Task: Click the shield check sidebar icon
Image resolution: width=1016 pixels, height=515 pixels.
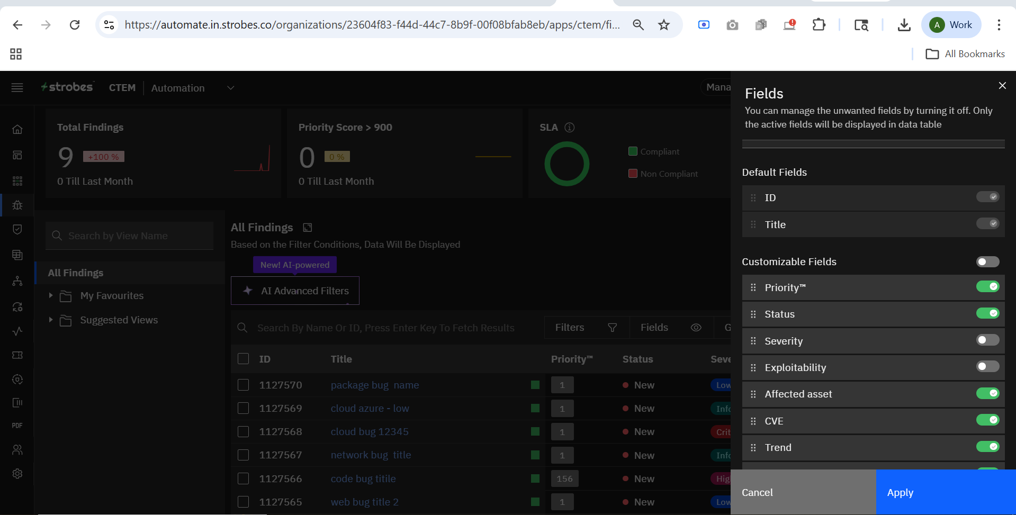Action: pos(17,229)
